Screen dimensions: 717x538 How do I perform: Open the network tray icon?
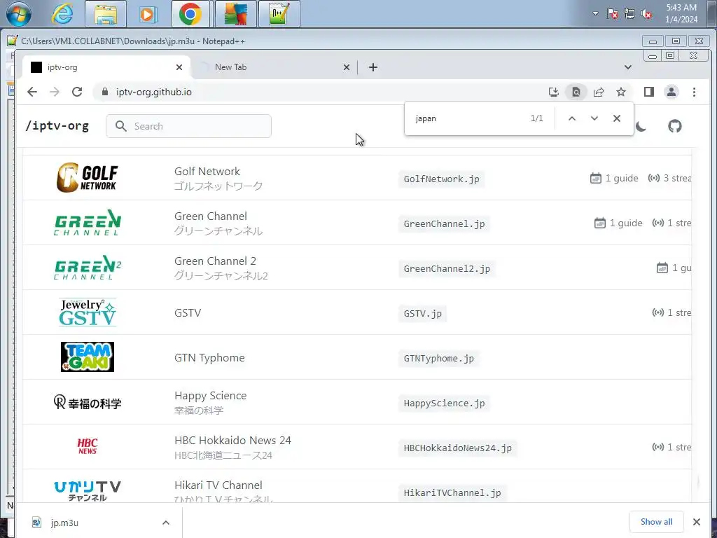click(629, 14)
